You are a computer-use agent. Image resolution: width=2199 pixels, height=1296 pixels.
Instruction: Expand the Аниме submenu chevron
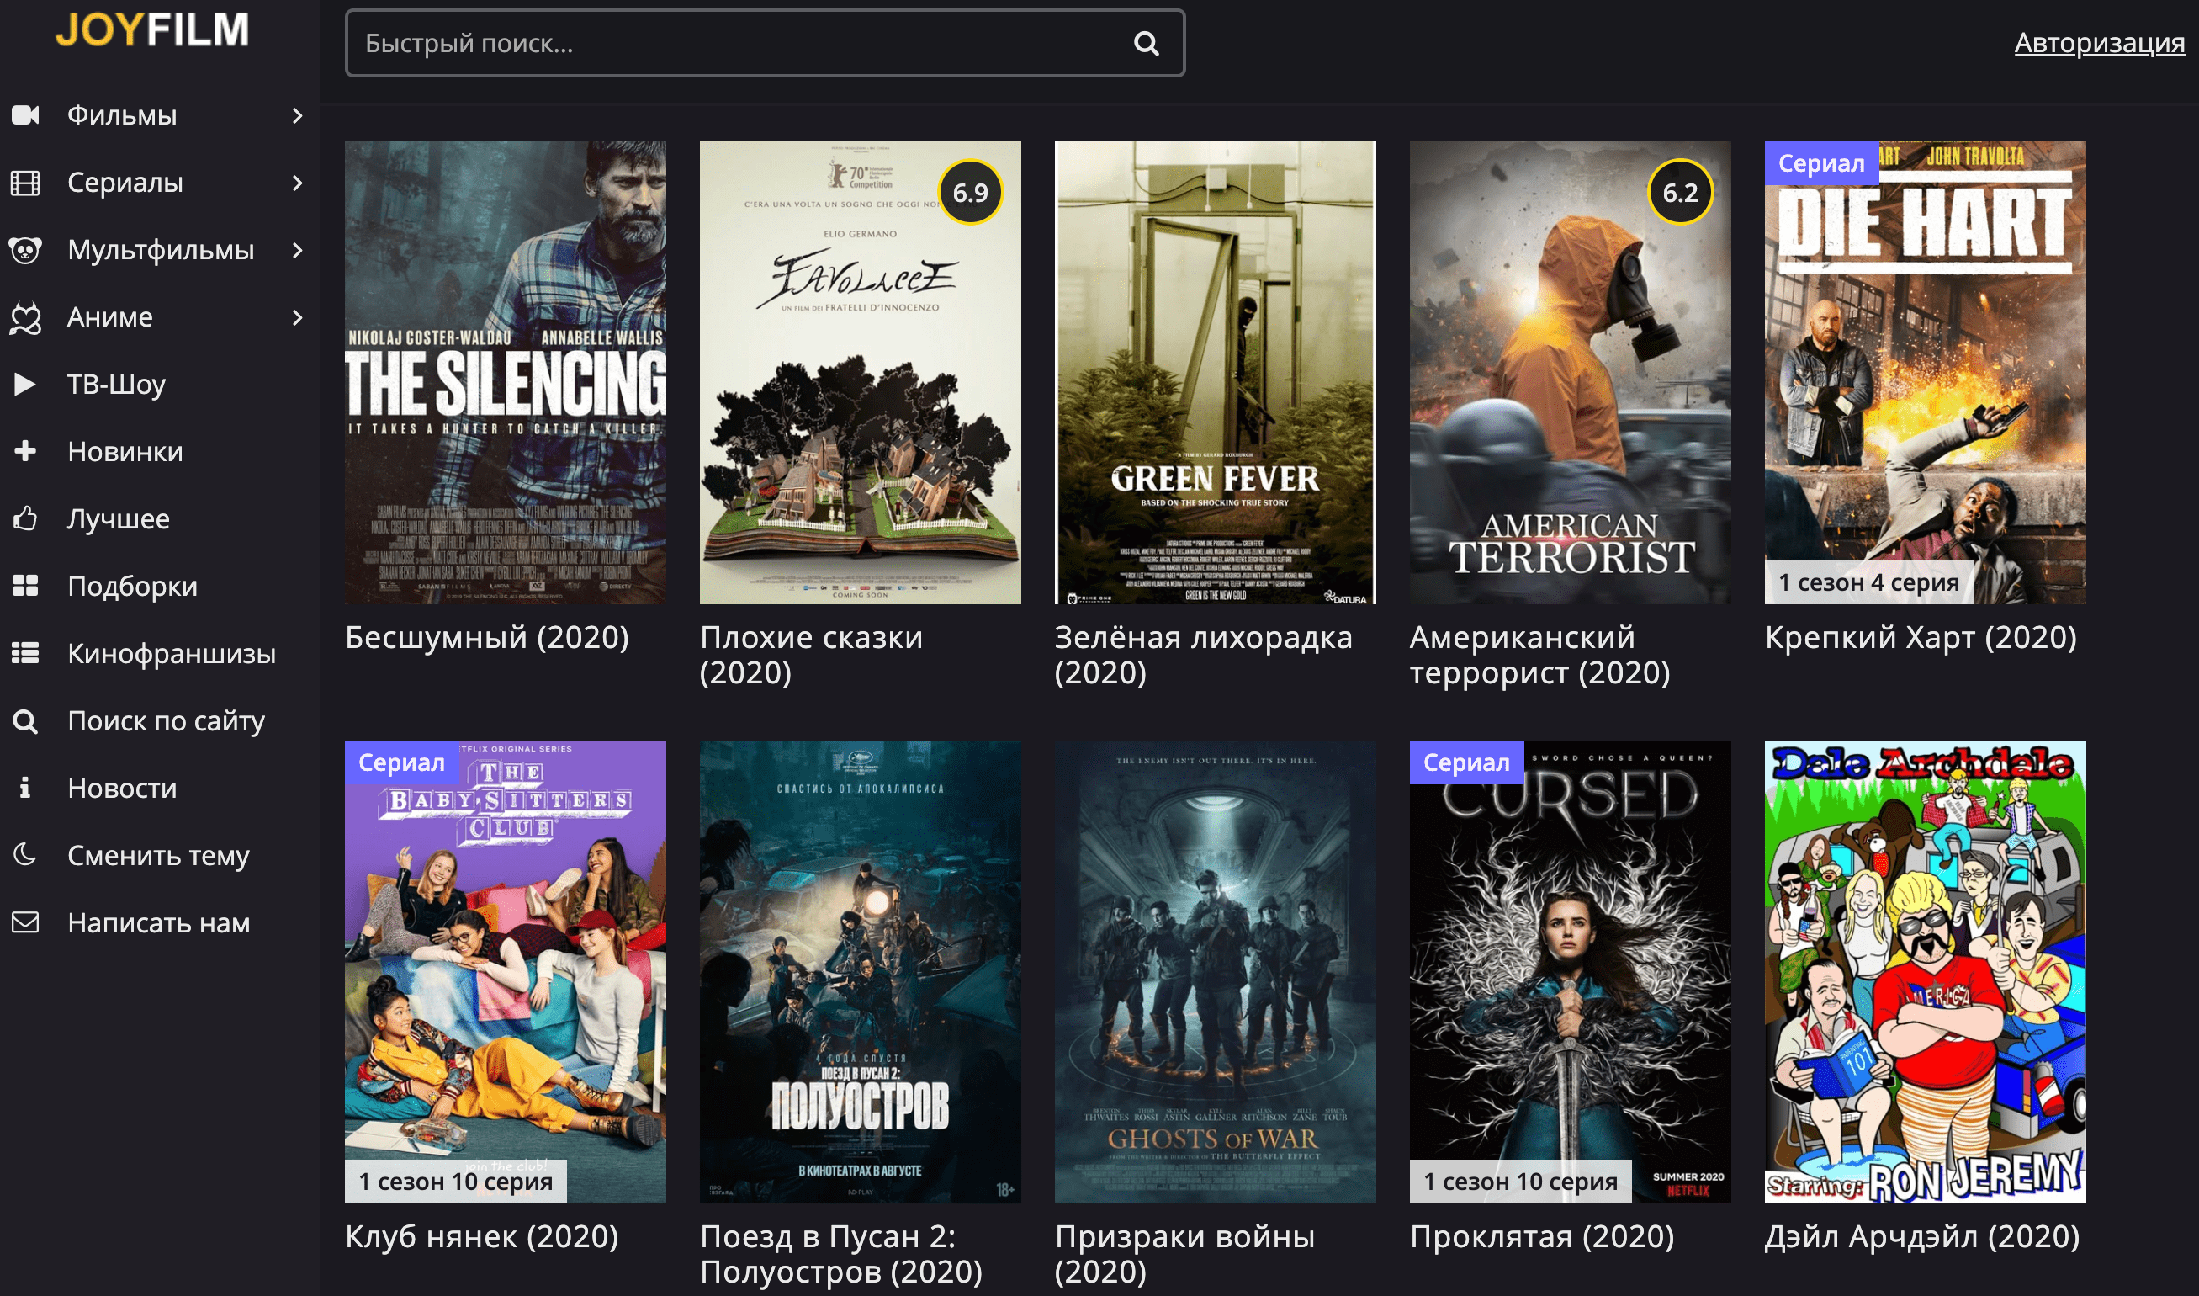tap(298, 317)
